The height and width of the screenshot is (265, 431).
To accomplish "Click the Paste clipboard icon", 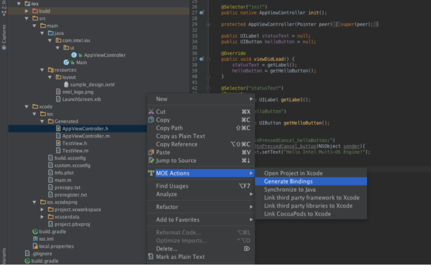I will (152, 153).
